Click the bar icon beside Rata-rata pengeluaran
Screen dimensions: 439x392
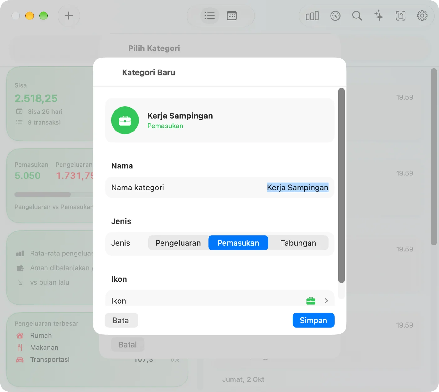pyautogui.click(x=20, y=253)
